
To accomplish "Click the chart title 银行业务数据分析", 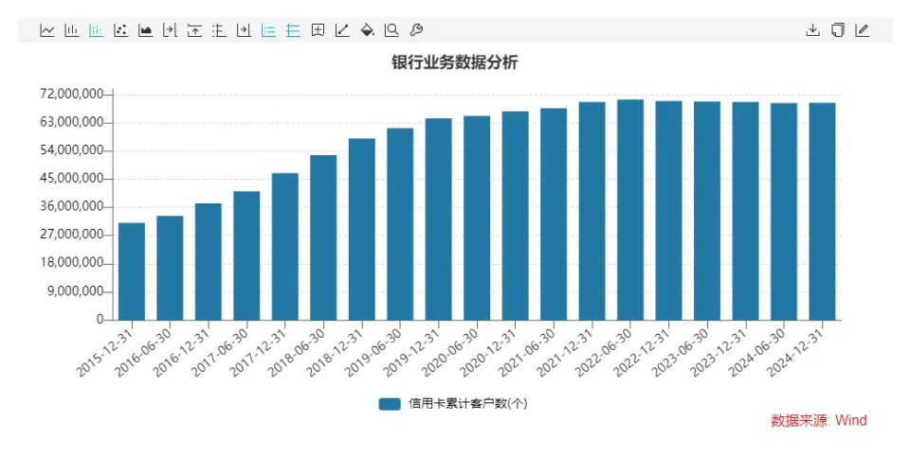I will point(454,62).
